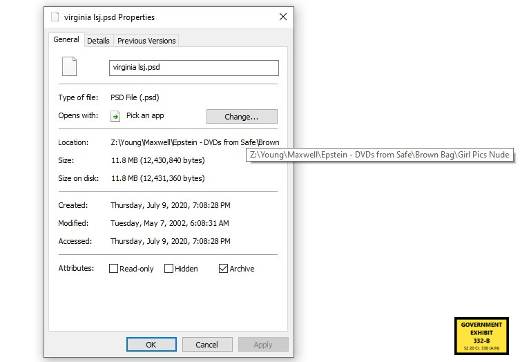Open the Previous Versions tab
The width and height of the screenshot is (520, 362).
(x=146, y=41)
